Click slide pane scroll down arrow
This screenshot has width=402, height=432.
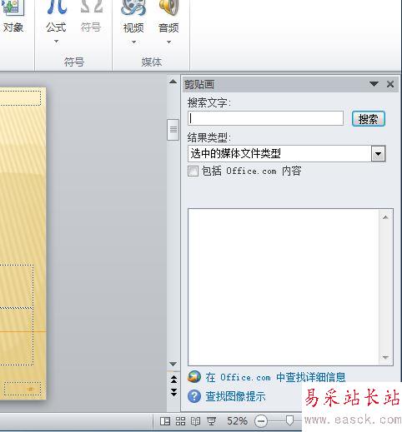coord(173,364)
